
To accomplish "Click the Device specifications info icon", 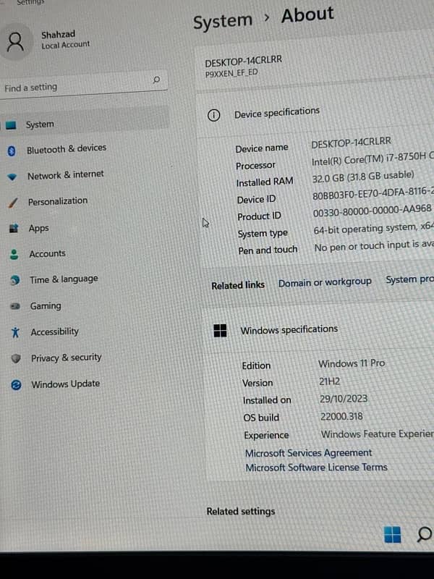I will coord(213,116).
